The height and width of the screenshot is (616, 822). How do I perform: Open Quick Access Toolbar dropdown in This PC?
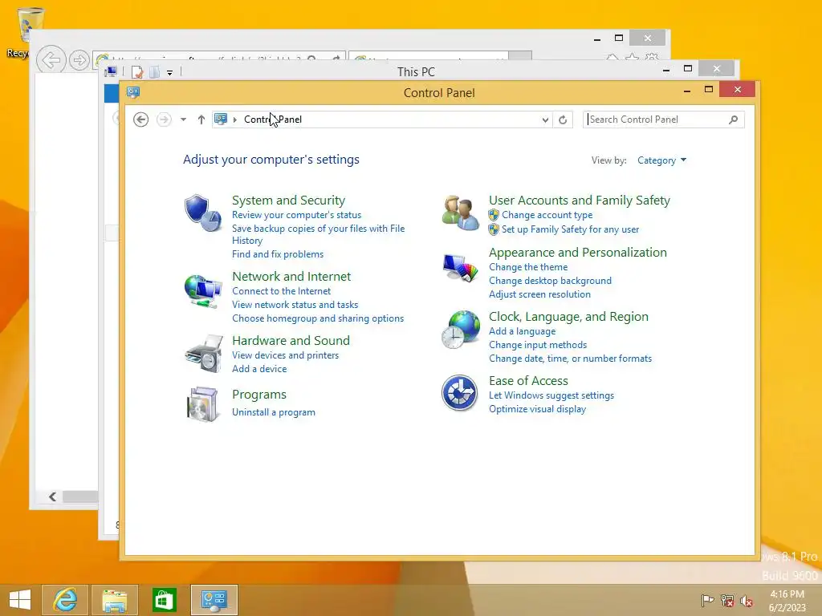point(170,73)
